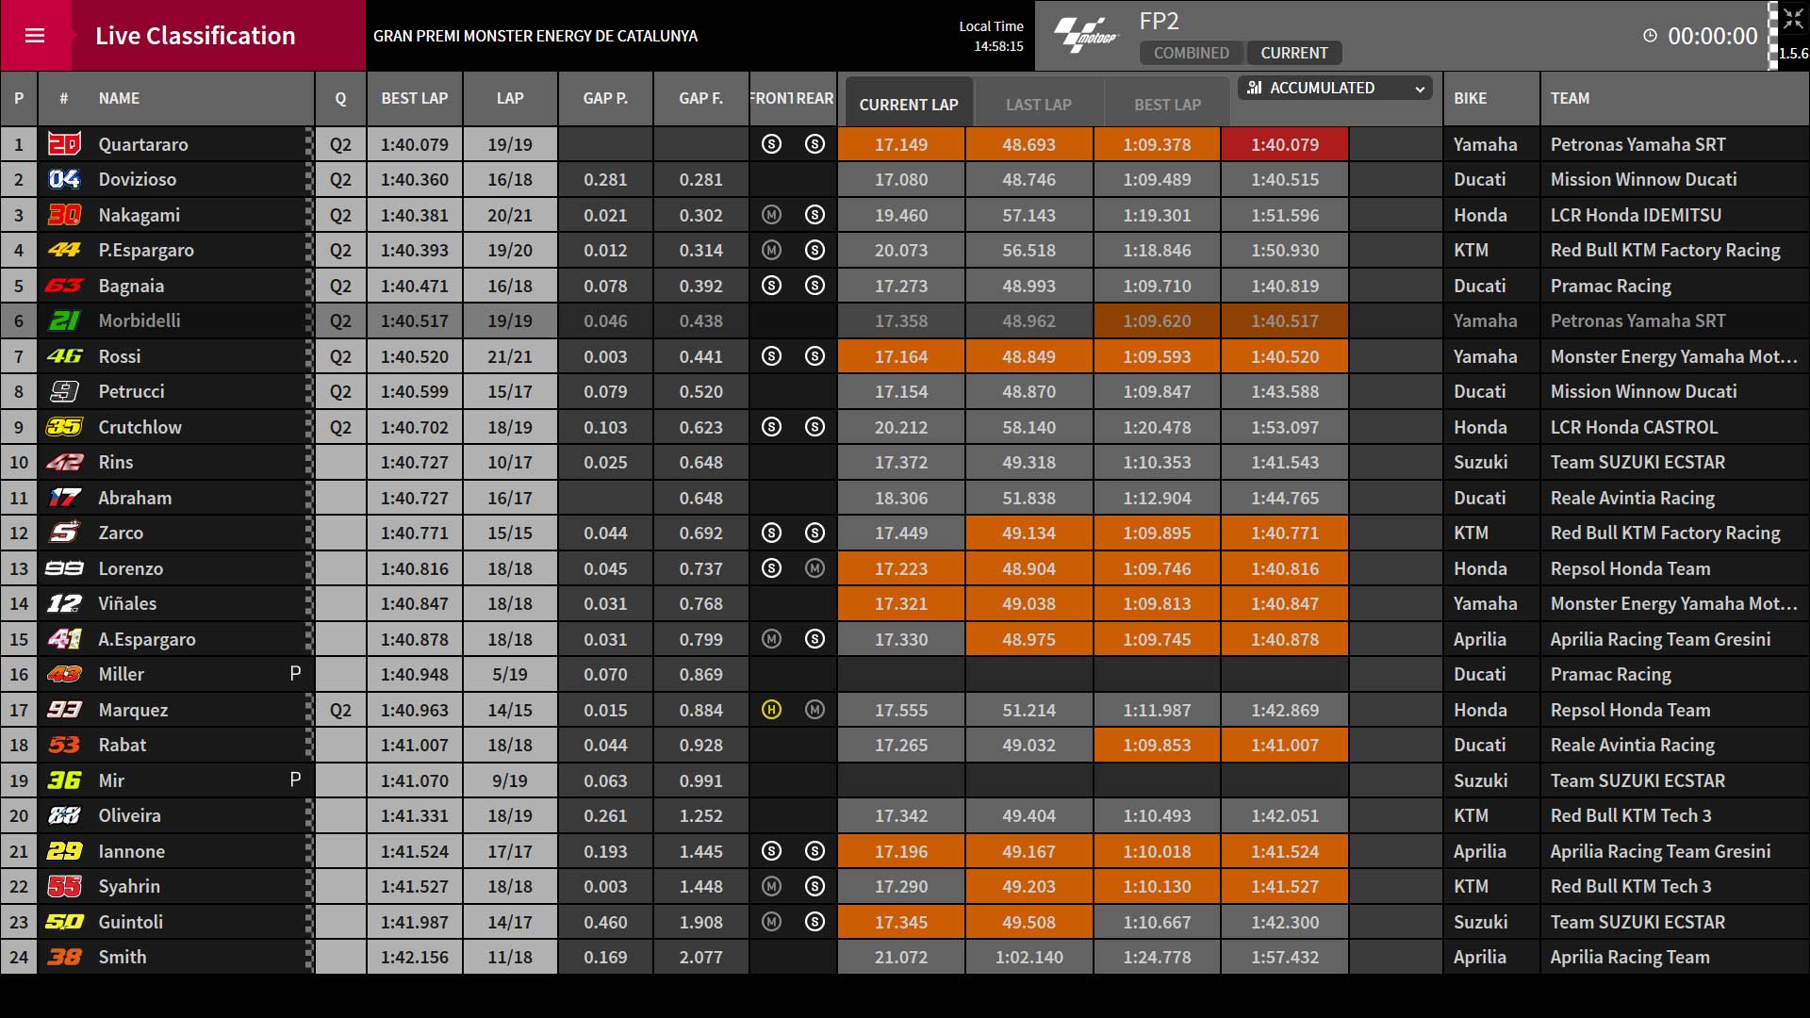The width and height of the screenshot is (1810, 1018).
Task: Click the 00:00:00 session countdown
Action: pos(1713,36)
